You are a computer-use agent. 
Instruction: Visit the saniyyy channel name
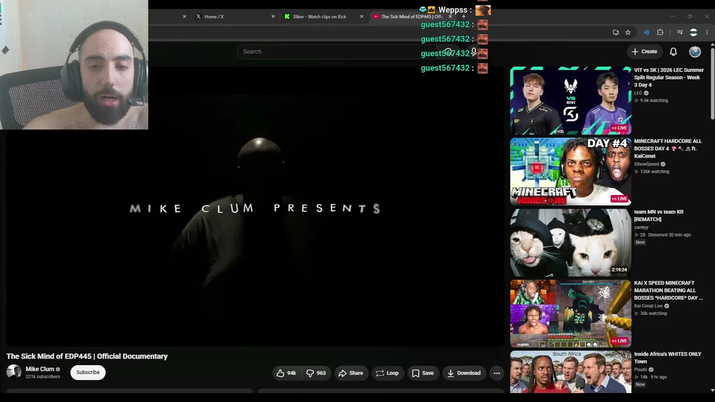point(641,227)
